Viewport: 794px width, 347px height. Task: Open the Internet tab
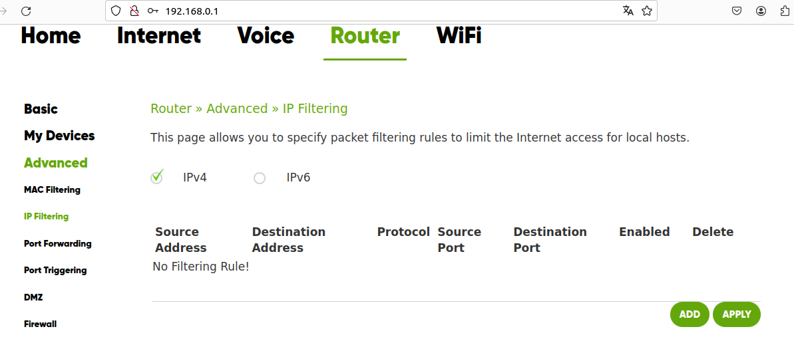point(158,36)
